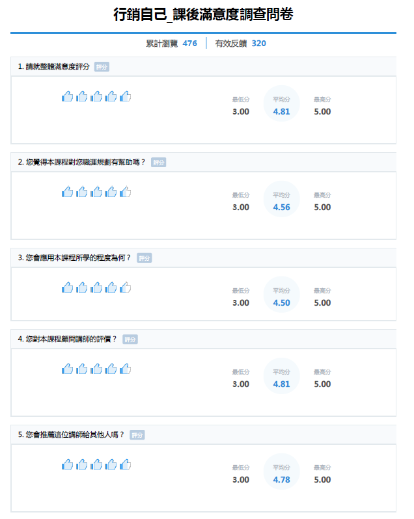Click second thumbs-up icon in question 3
Viewport: 414px width, 519px height.
tap(82, 287)
